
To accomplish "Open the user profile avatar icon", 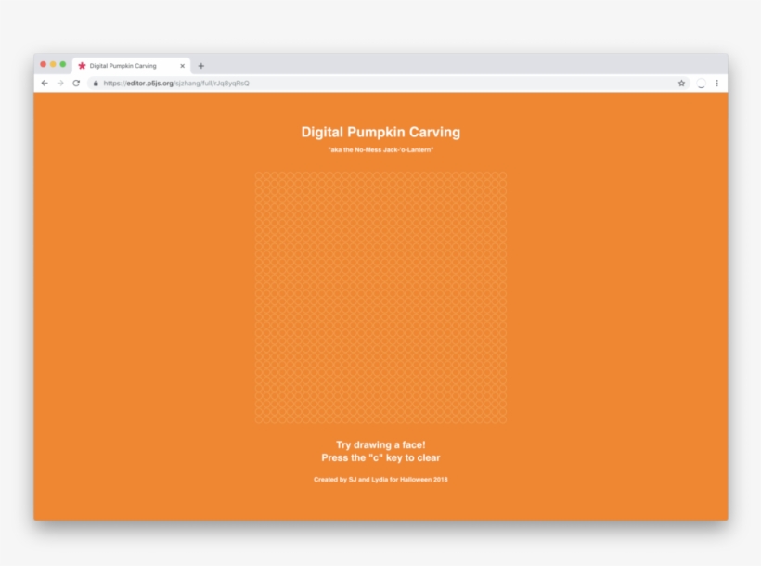I will click(x=701, y=83).
